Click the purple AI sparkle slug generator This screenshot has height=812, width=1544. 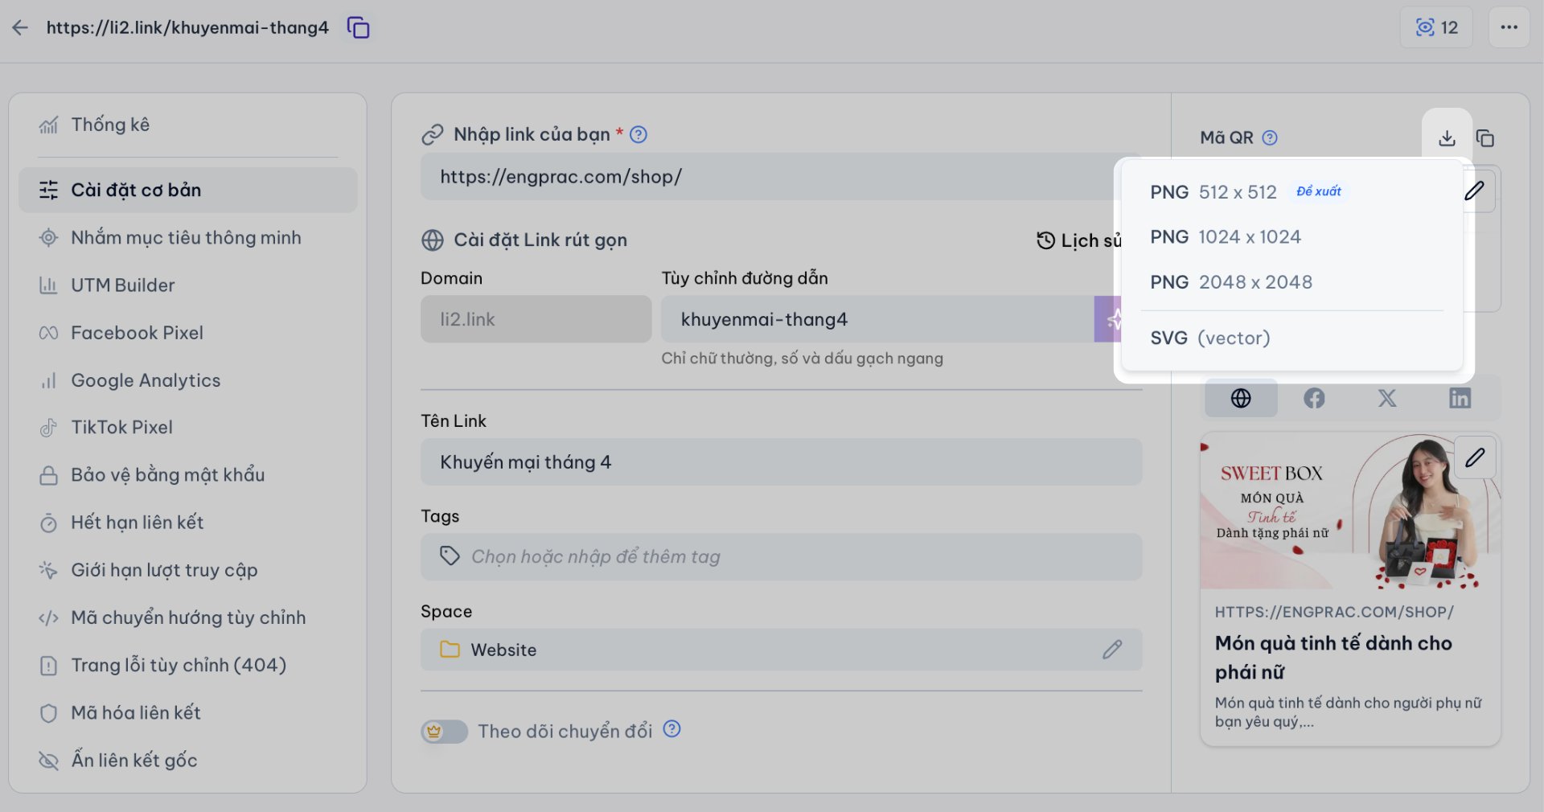point(1108,319)
